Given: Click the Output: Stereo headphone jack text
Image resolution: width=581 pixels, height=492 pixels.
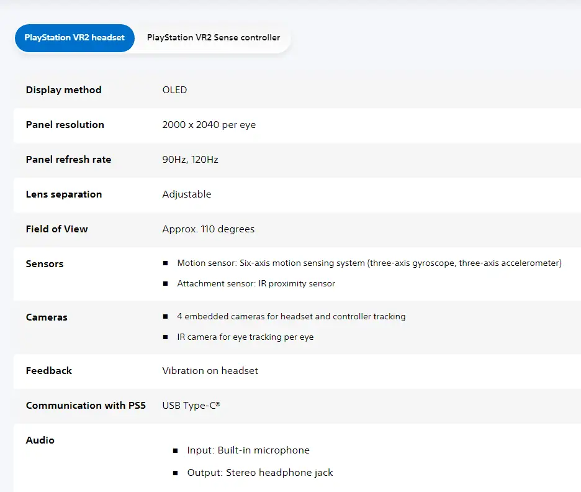Looking at the screenshot, I should (259, 473).
